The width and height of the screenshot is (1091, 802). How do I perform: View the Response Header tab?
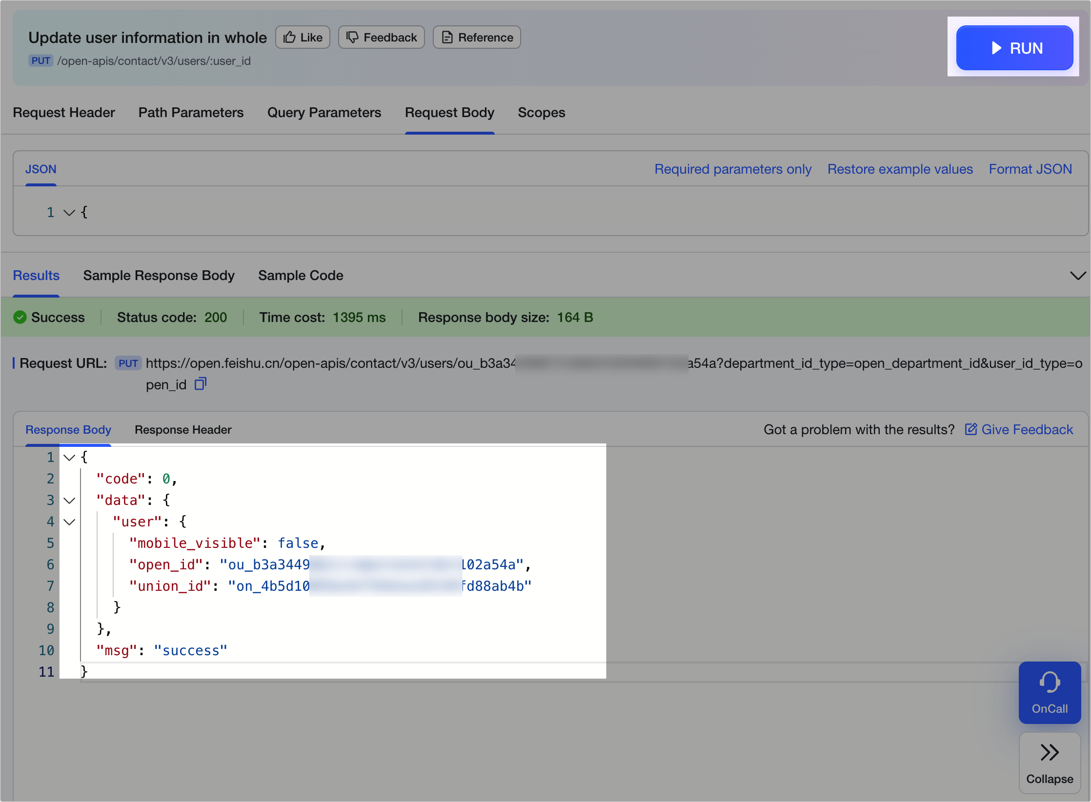183,430
